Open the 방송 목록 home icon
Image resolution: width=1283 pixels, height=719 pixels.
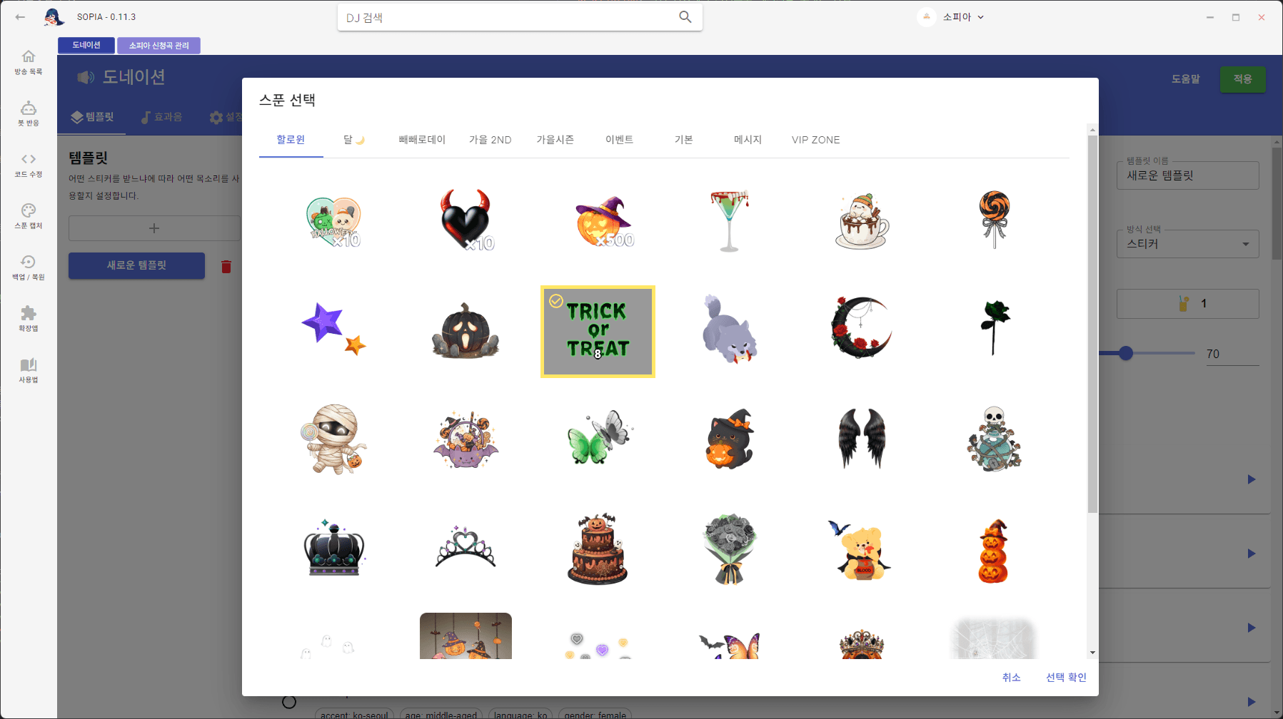pos(29,57)
